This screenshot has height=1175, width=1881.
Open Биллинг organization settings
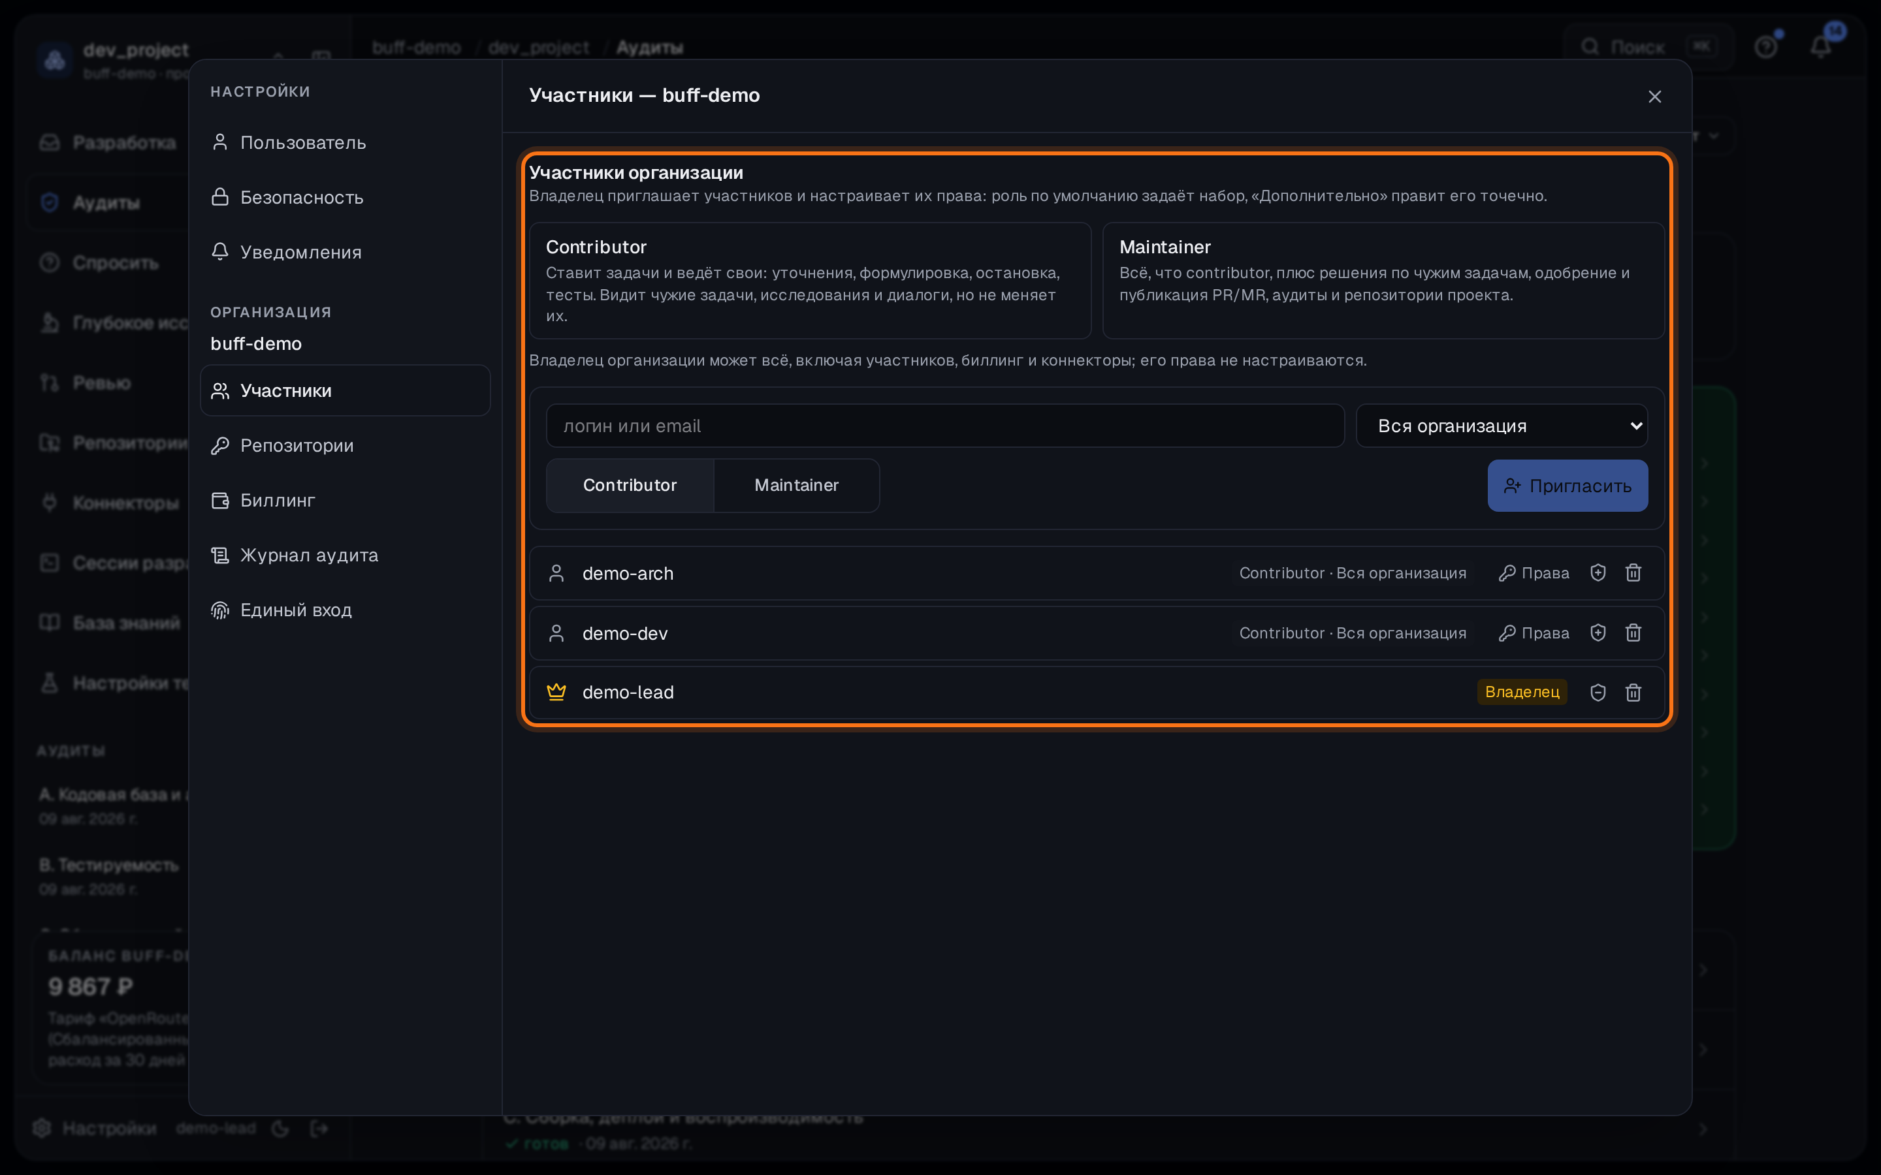point(345,501)
